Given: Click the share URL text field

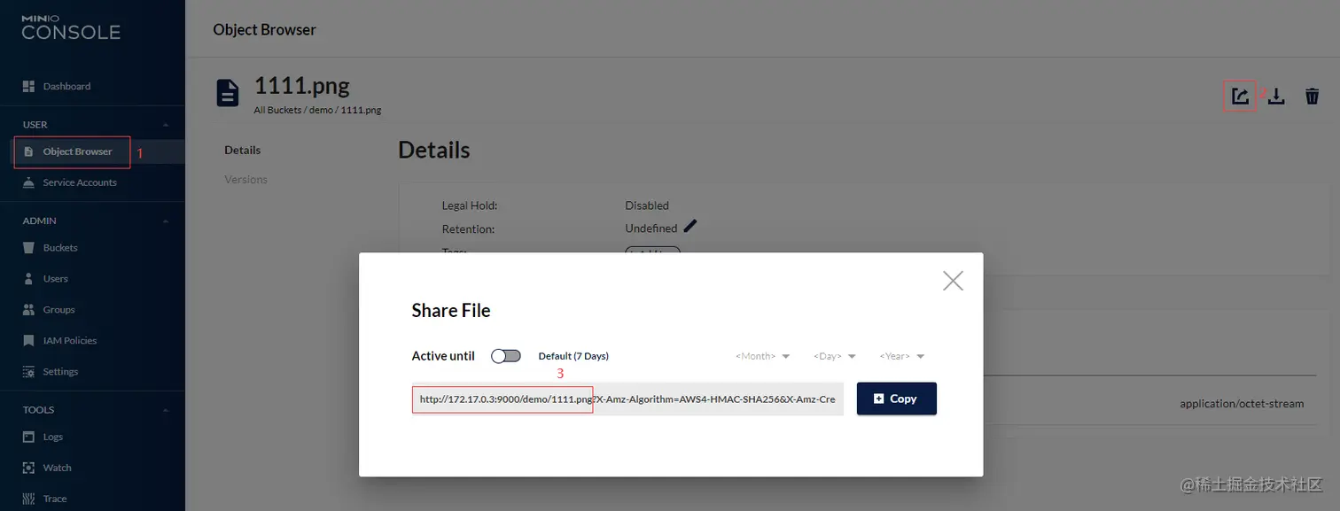Looking at the screenshot, I should tap(627, 399).
